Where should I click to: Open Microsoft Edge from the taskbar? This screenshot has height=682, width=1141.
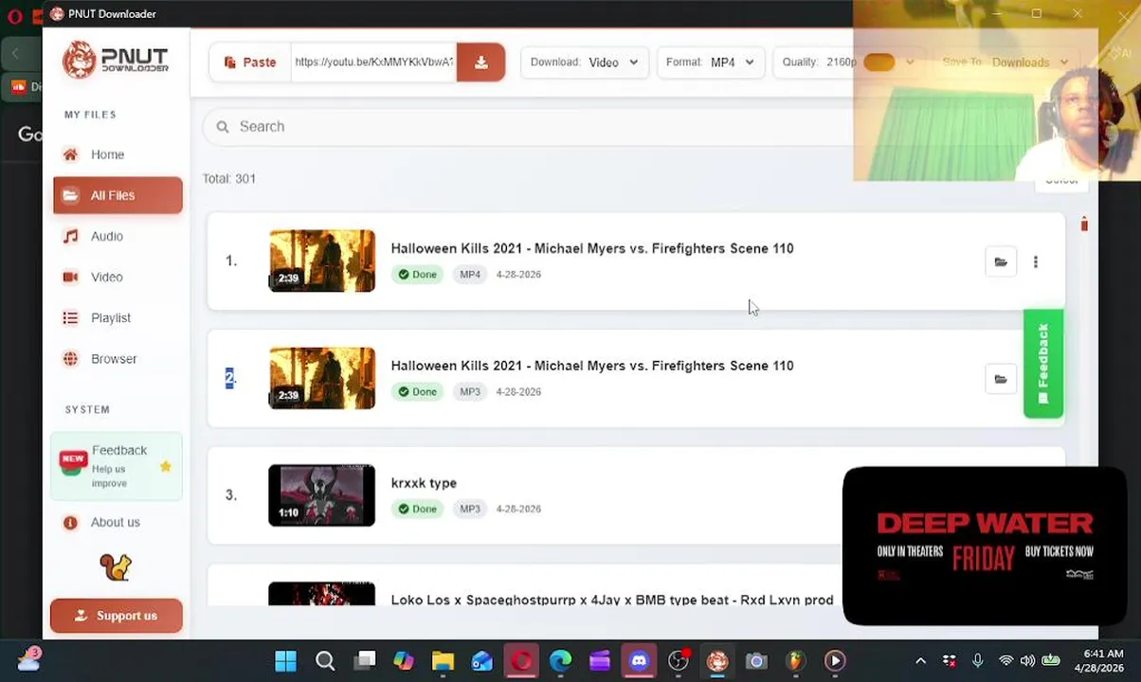[x=561, y=660]
